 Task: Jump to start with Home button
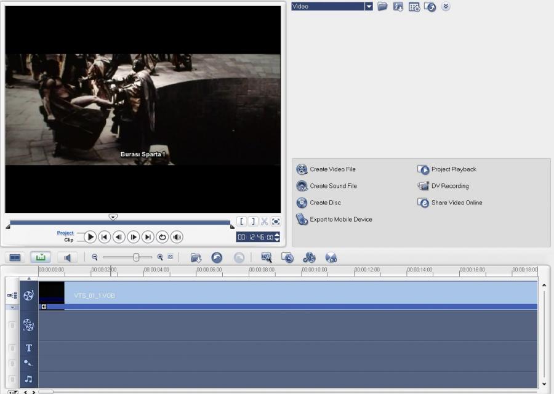point(104,237)
